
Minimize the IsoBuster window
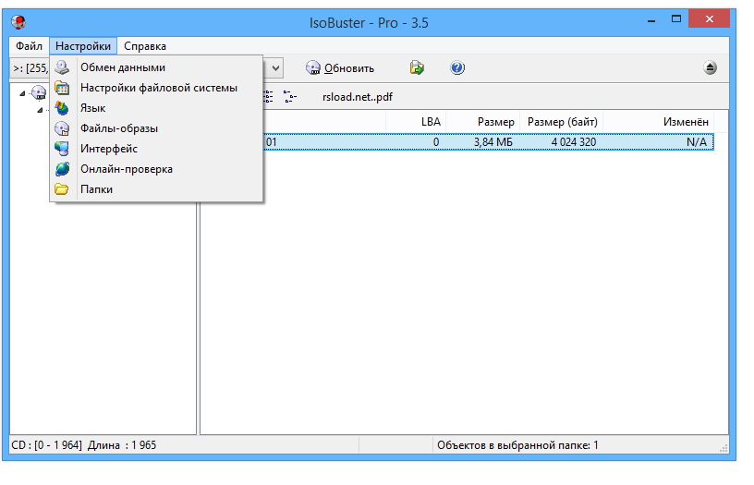click(x=651, y=20)
